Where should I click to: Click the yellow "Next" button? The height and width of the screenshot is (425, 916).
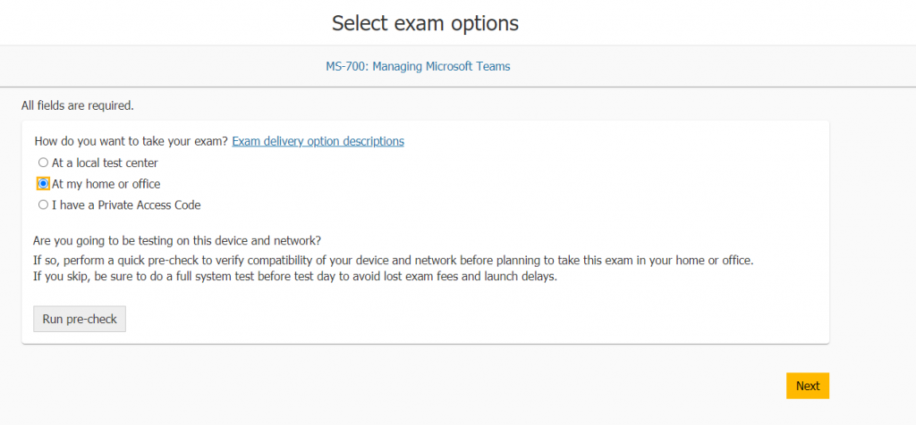[807, 386]
